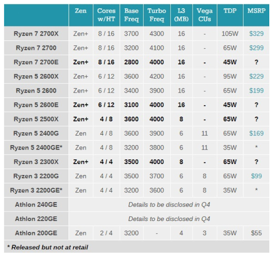273x256 pixels.
Task: Select the 4100 turbo frequency value
Action: pyautogui.click(x=157, y=48)
